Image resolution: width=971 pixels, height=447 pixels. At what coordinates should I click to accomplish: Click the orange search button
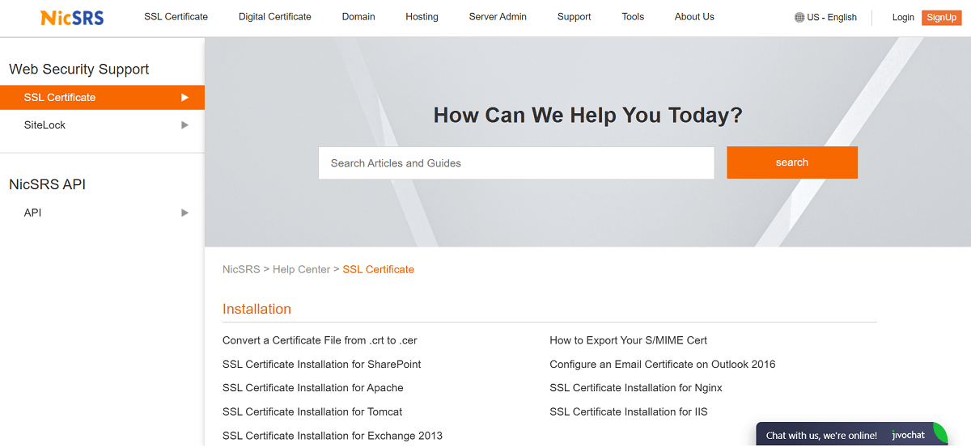pyautogui.click(x=792, y=162)
